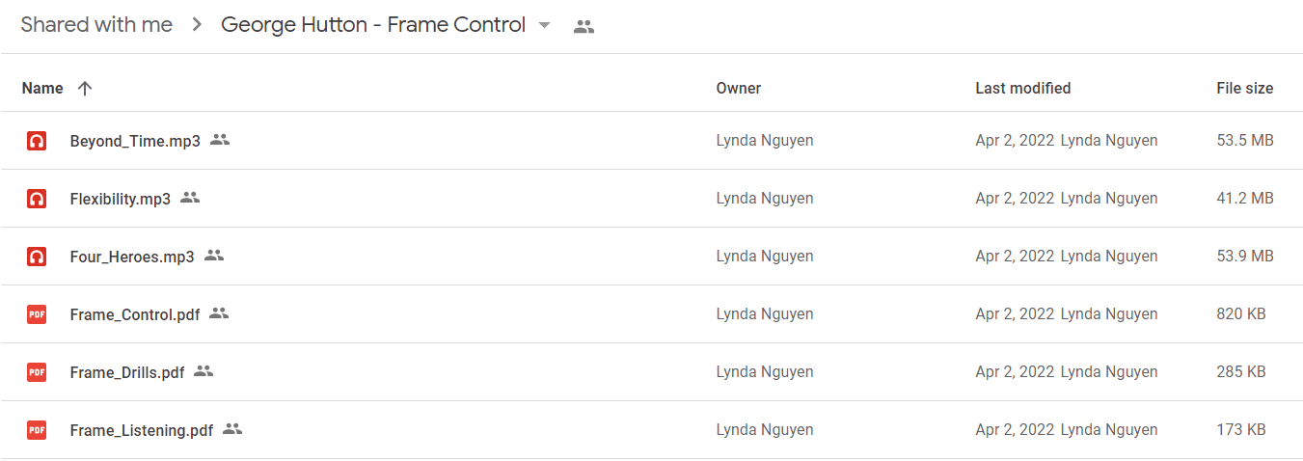Sort files by Name column header
The height and width of the screenshot is (461, 1303).
(42, 88)
